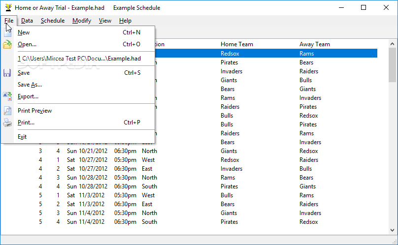Viewport: 398px width, 245px height.
Task: Open the Schedule menu
Action: 53,21
